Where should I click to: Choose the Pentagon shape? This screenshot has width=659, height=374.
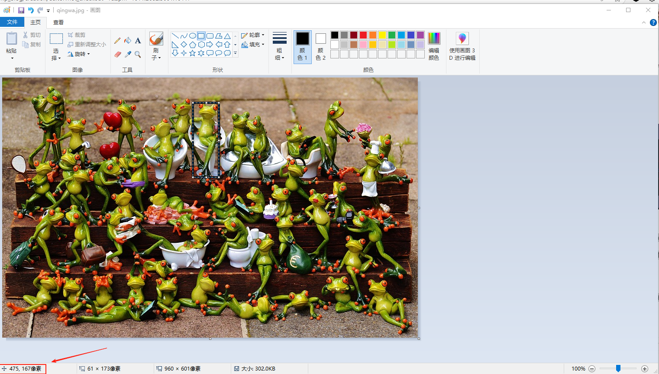click(x=193, y=45)
